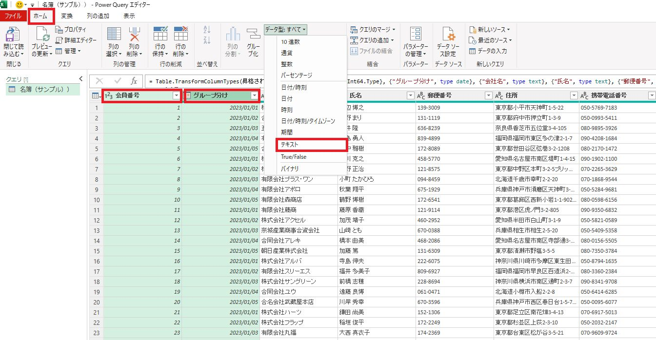Open the 郵便番号 column filter dropdown
Viewport: 656px width, 340px height.
(489, 96)
